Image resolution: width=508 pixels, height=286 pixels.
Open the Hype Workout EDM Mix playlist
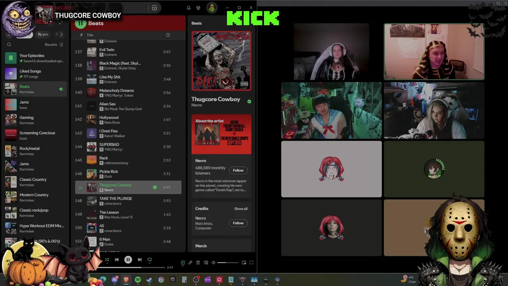(x=36, y=228)
